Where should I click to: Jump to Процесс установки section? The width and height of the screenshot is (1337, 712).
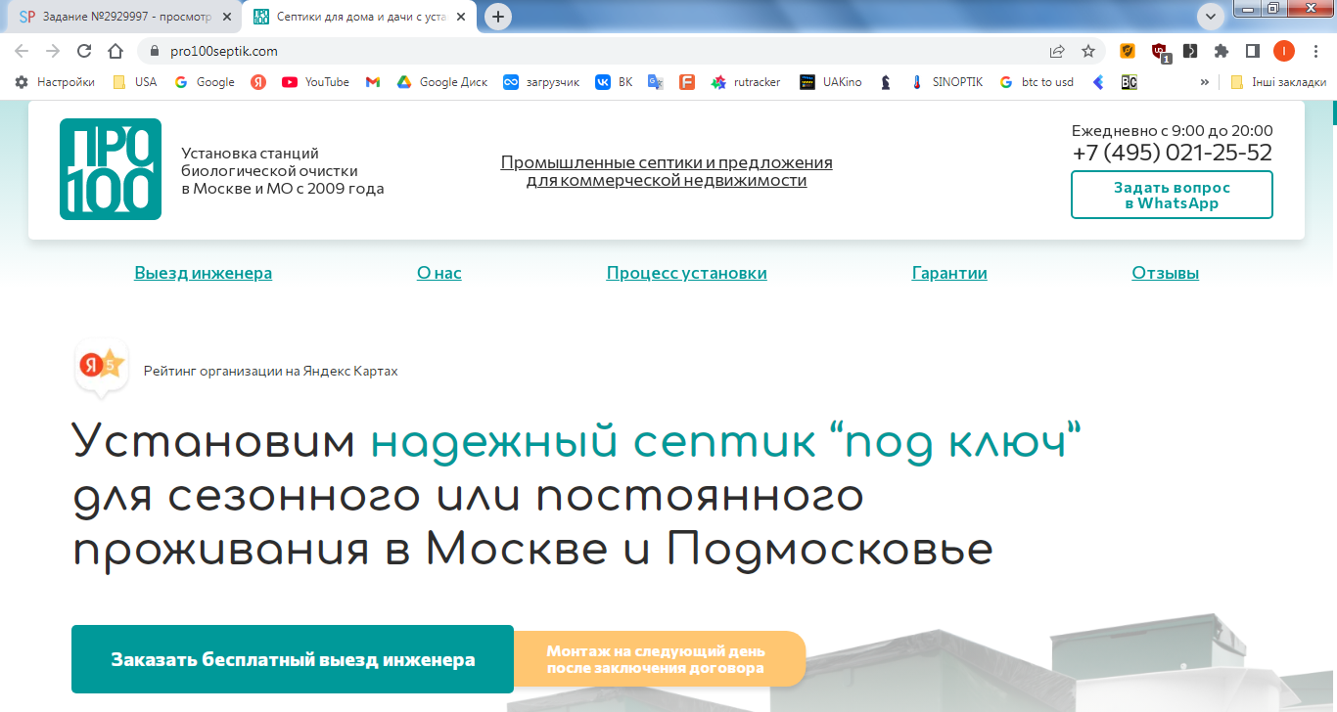pyautogui.click(x=687, y=273)
